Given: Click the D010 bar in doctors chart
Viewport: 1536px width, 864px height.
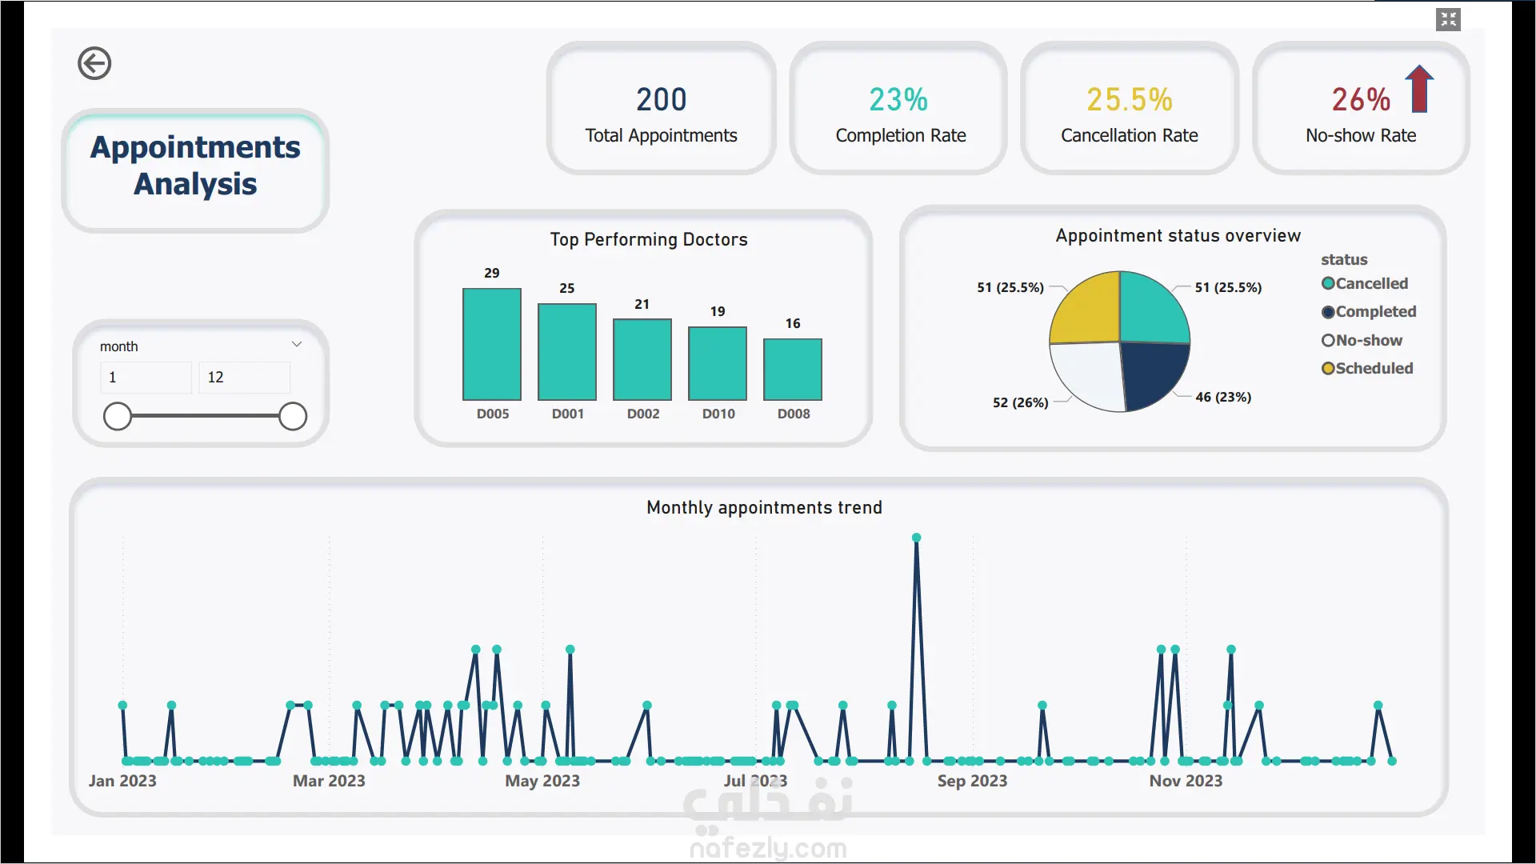Looking at the screenshot, I should tap(718, 363).
